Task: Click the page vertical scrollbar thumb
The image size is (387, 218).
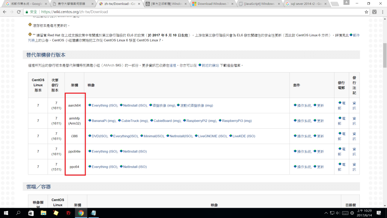Action: pyautogui.click(x=385, y=55)
